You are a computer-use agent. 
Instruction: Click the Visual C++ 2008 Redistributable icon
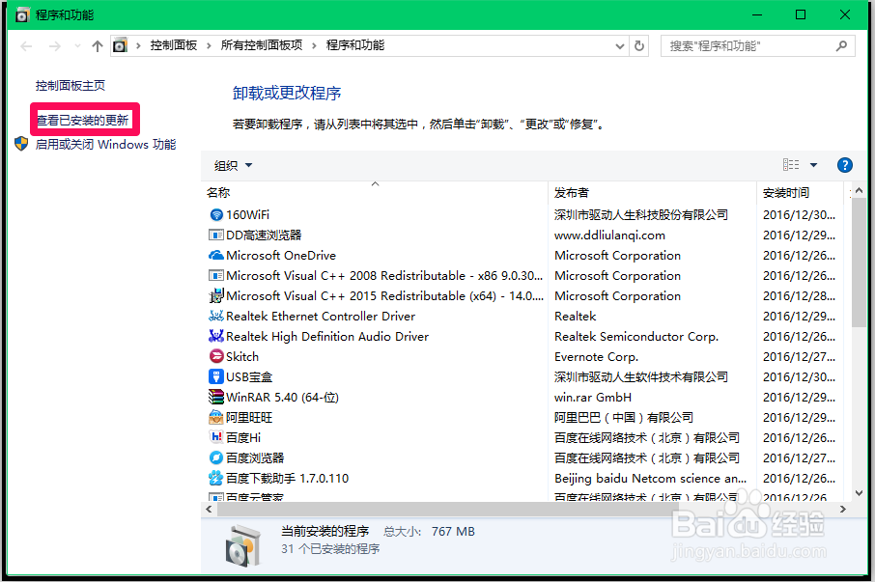point(216,275)
